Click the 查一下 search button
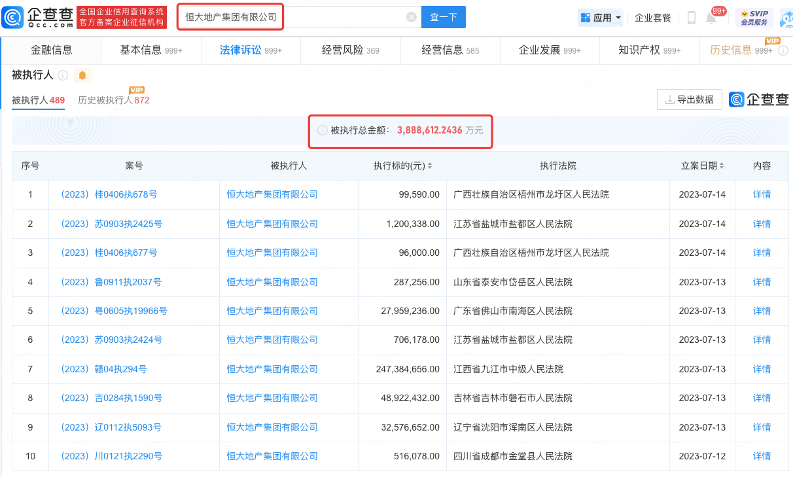 click(444, 17)
